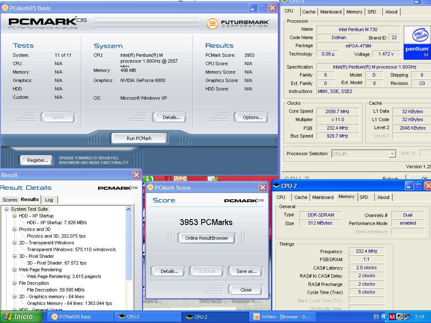
Task: Click the Run PCMark button
Action: (139, 138)
